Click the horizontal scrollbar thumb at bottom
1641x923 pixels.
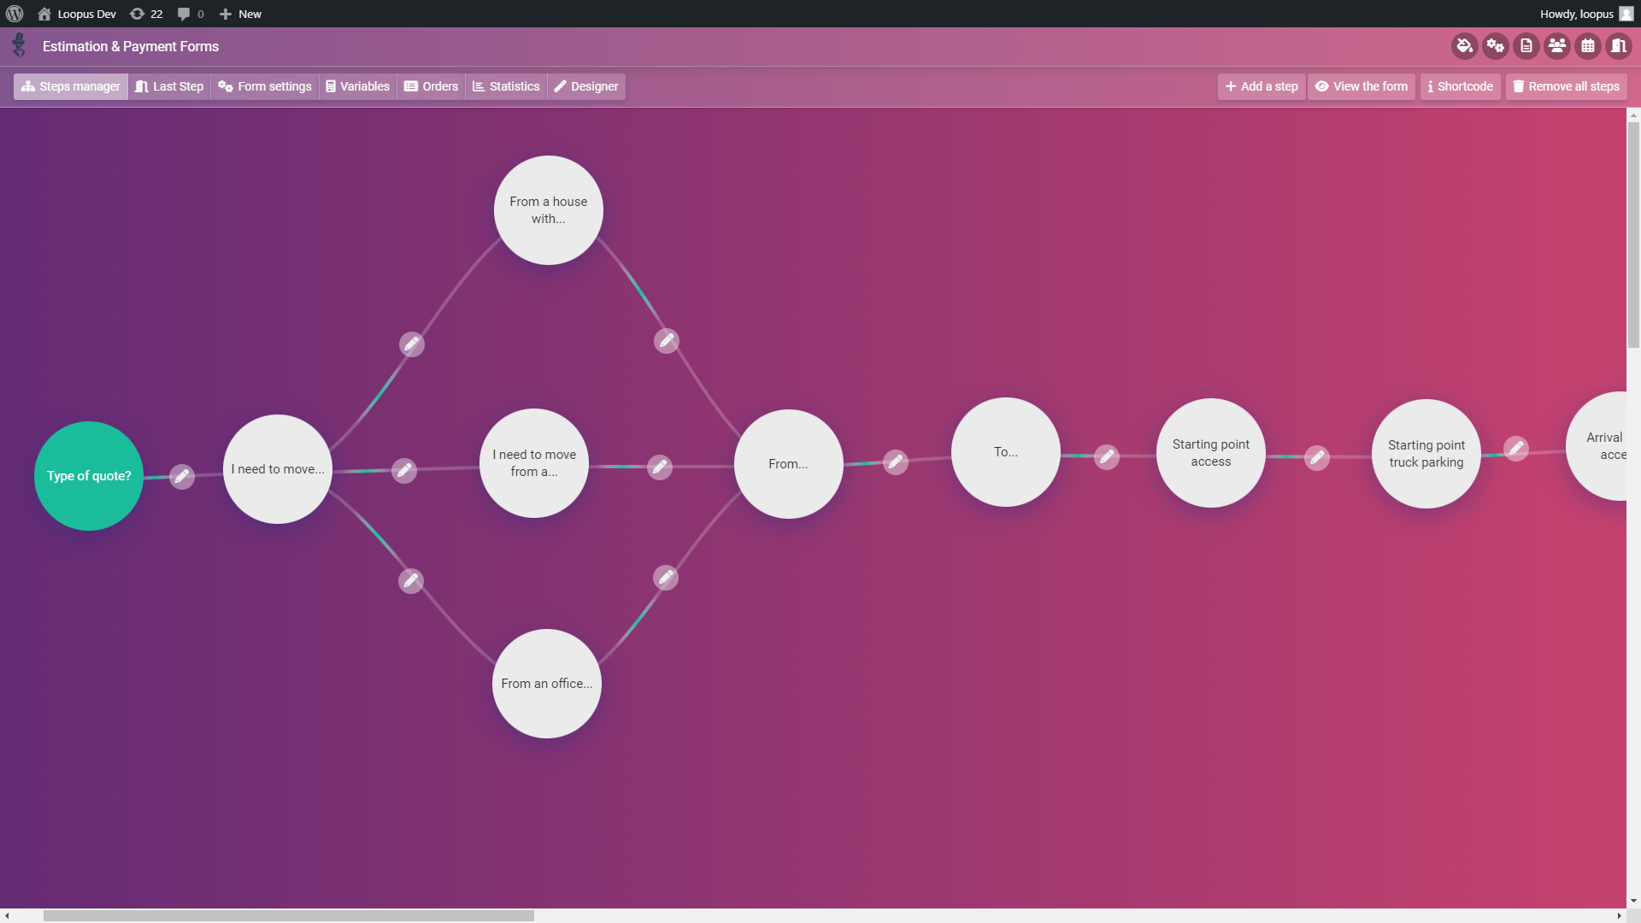(288, 915)
